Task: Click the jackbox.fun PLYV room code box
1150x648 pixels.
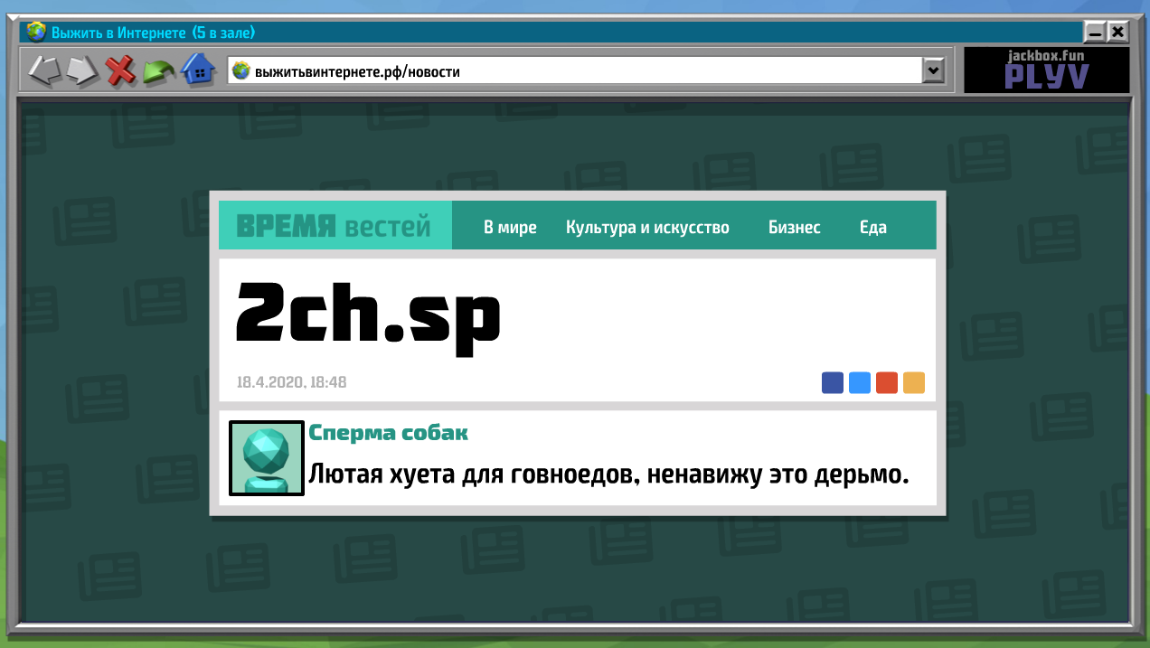Action: click(1047, 70)
